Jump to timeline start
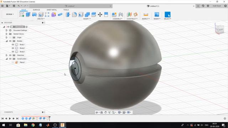This screenshot has width=228, height=128. pos(2,118)
